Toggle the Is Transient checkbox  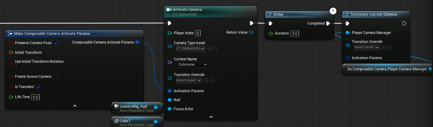pos(38,87)
